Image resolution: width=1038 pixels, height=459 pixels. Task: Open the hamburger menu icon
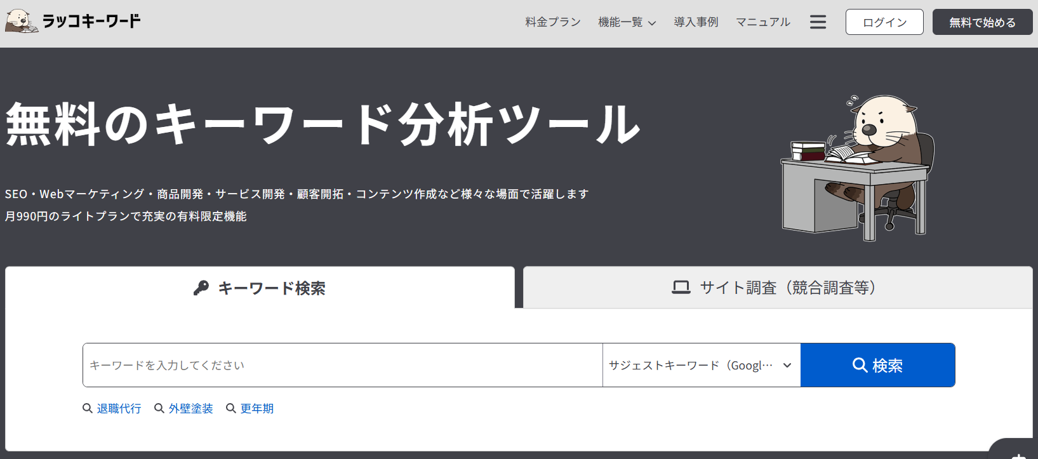tap(818, 22)
